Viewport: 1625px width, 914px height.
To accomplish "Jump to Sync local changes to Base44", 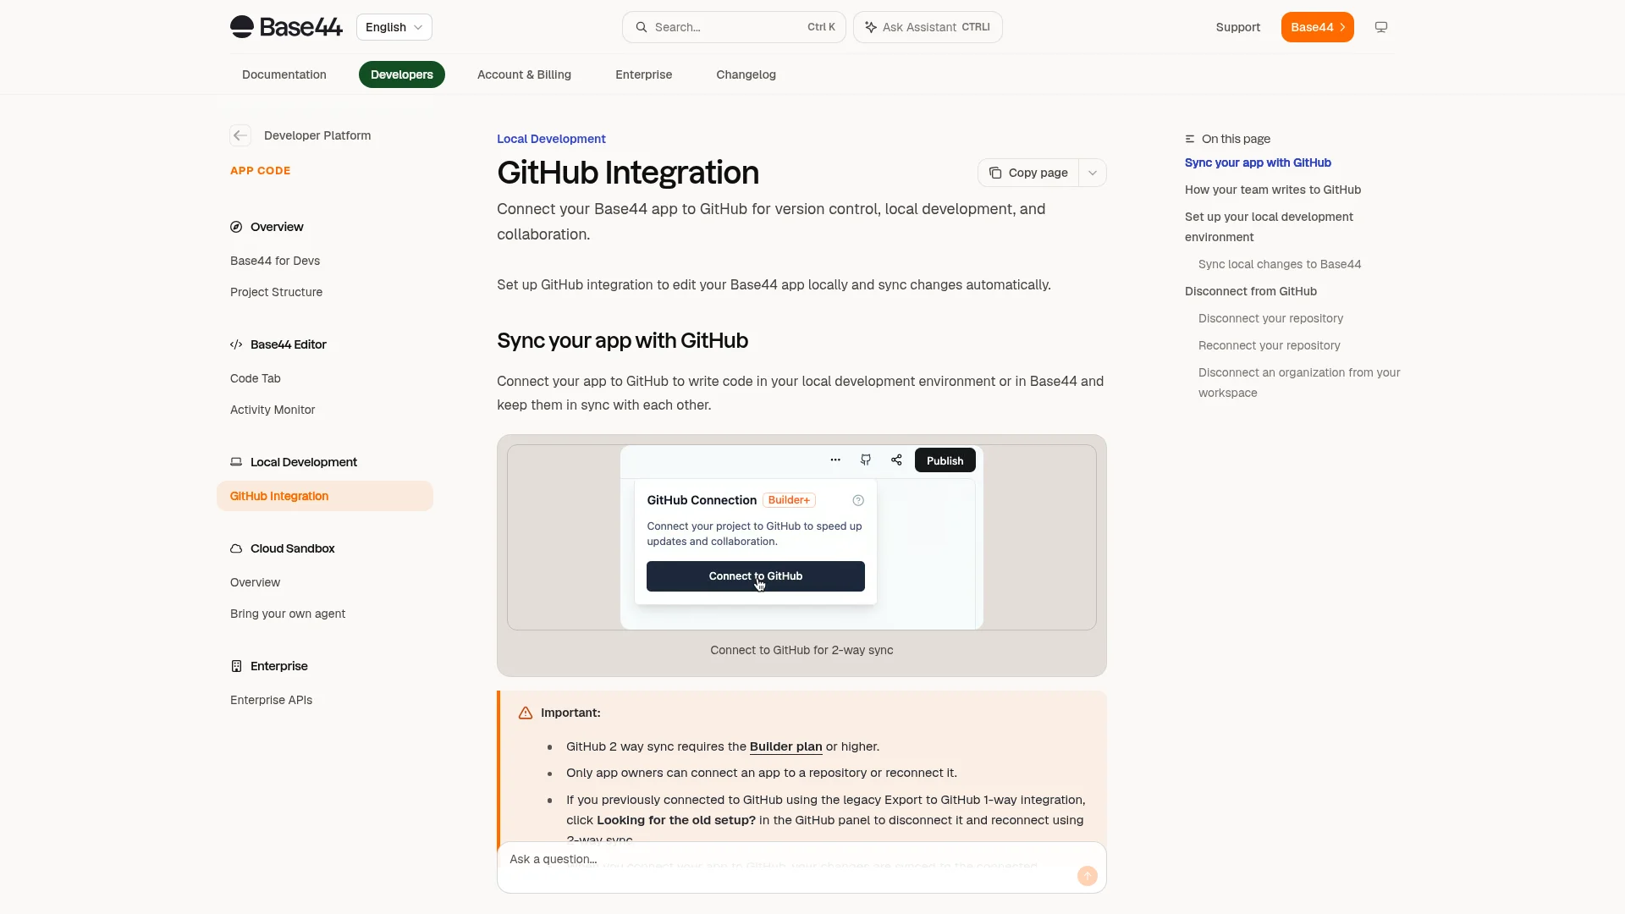I will (1280, 264).
